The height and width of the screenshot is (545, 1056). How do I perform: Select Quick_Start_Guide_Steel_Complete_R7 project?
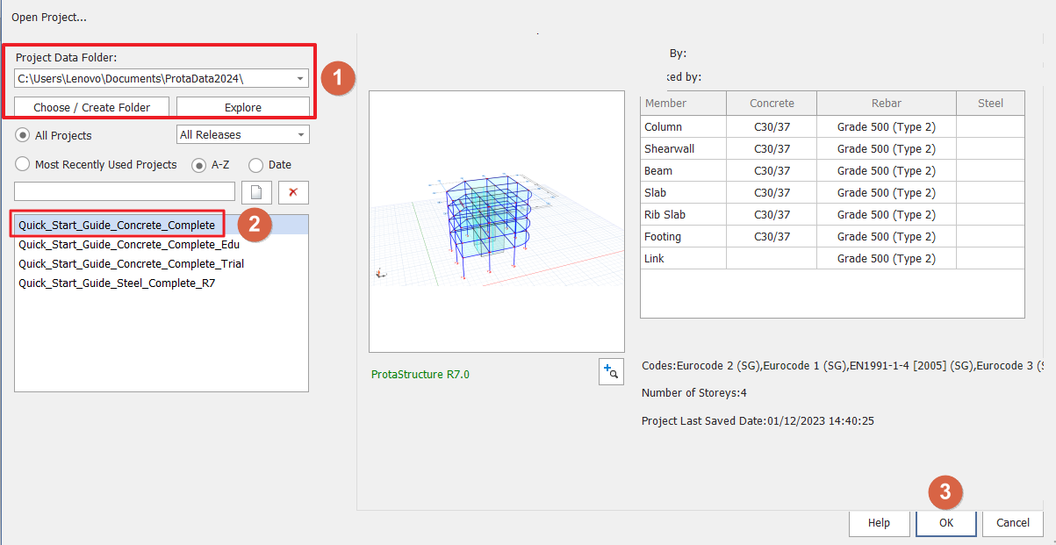tap(117, 283)
